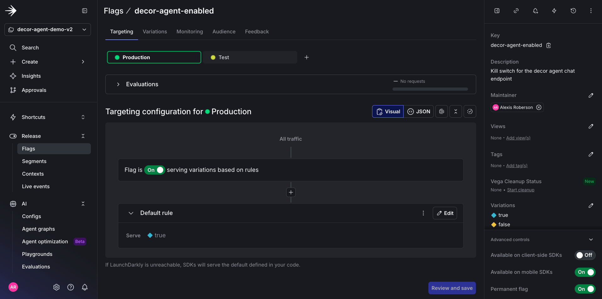The image size is (602, 299).
Task: Click the Start cleanup link
Action: pyautogui.click(x=521, y=190)
